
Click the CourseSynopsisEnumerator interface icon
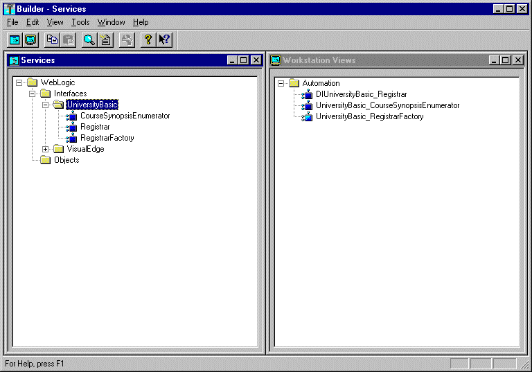point(71,116)
